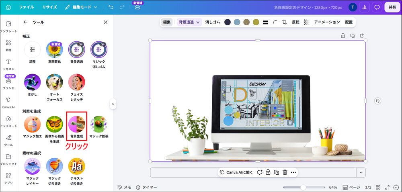The height and width of the screenshot is (192, 402).
Task: Select the crop tool icon
Action: [x=284, y=22]
